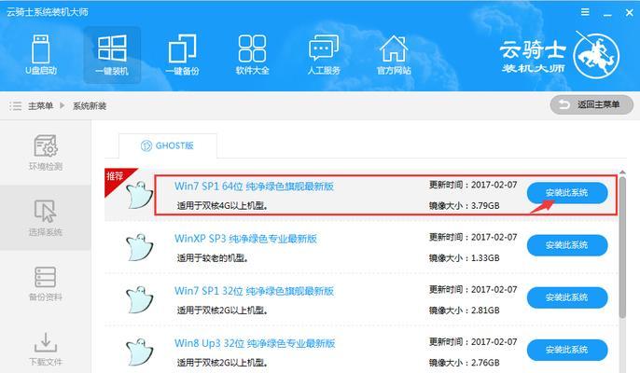Open Win7 SP1 32位 纯净绿色旗舰最新版 title
This screenshot has width=640, height=373.
click(255, 291)
